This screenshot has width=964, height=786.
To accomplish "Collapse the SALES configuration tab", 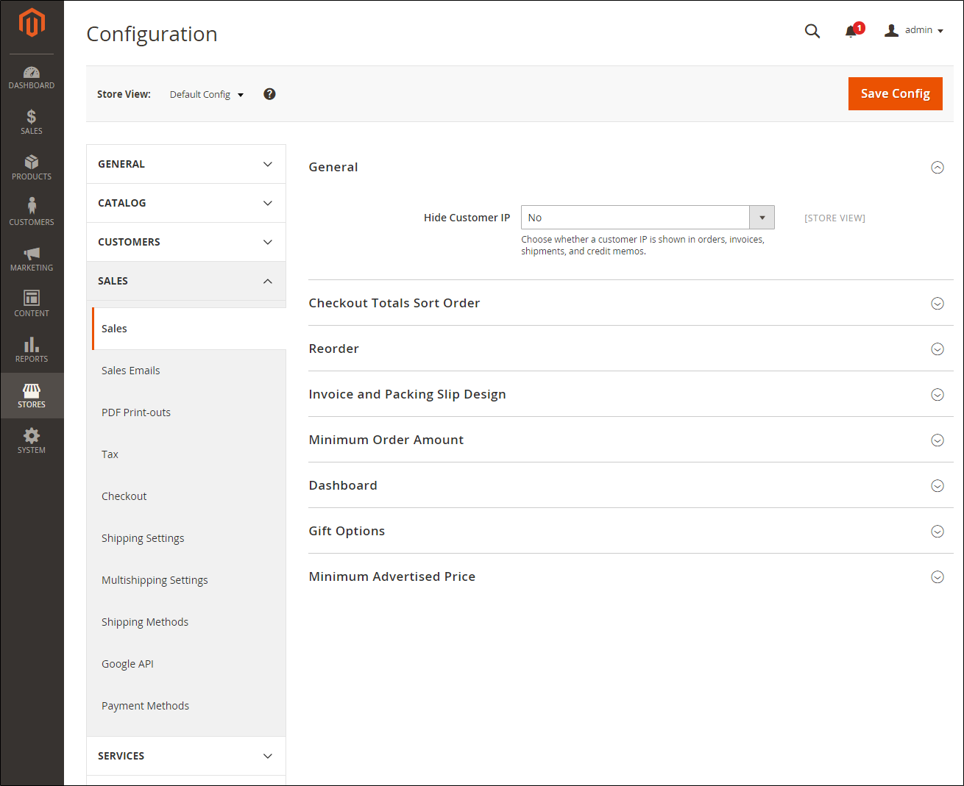I will click(186, 281).
